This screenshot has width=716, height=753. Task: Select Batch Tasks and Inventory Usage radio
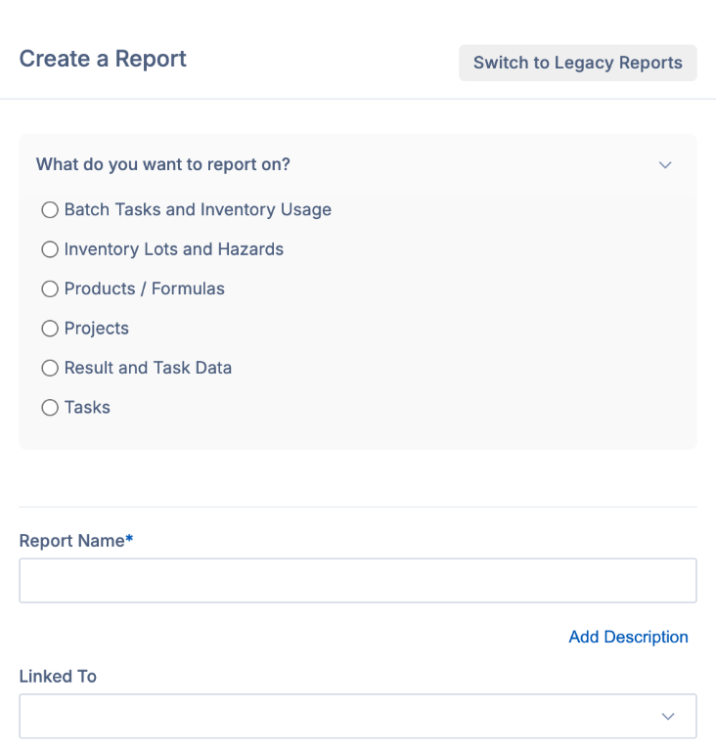[x=50, y=210]
